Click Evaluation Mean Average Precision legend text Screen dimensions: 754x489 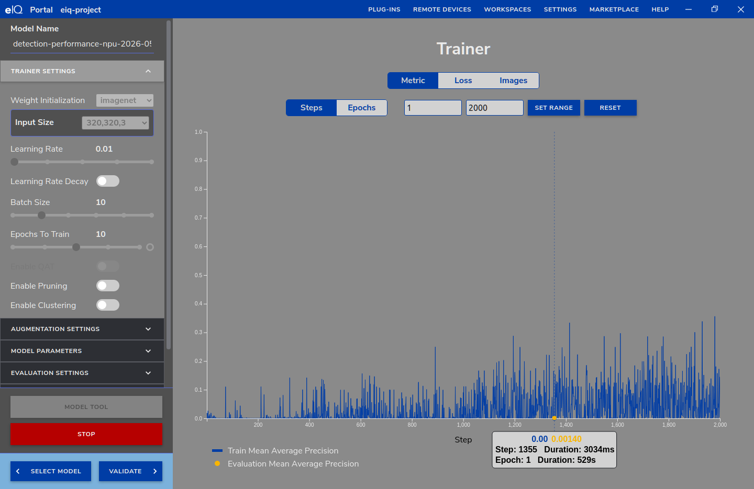(293, 464)
